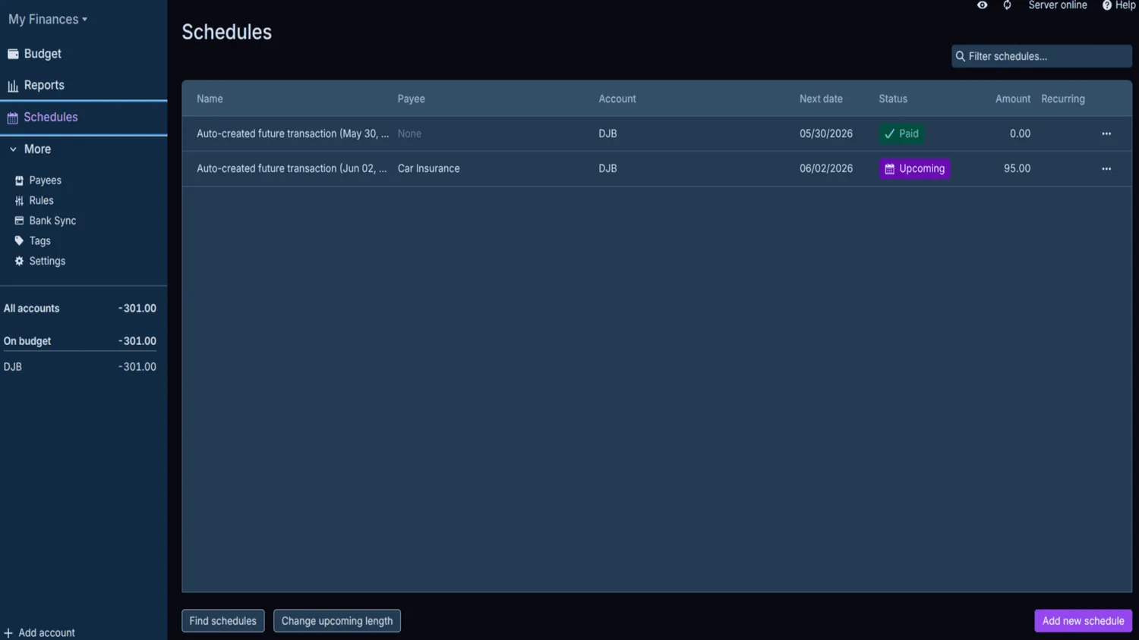Click the sync refresh icon

[1007, 5]
